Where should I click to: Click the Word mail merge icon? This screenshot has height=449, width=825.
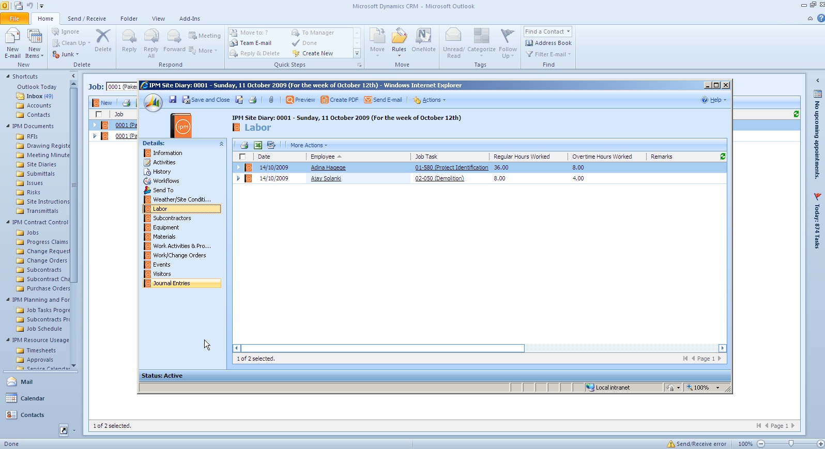271,145
